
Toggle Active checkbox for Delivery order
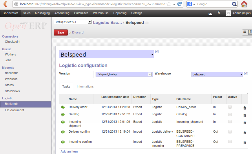point(230,107)
